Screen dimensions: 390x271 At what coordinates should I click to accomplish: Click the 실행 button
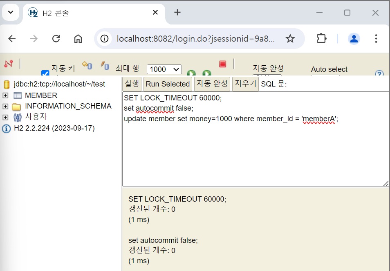[x=132, y=84]
